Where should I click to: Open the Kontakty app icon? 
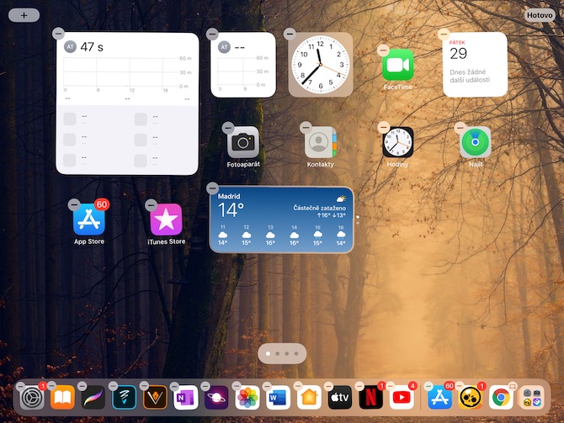[321, 142]
